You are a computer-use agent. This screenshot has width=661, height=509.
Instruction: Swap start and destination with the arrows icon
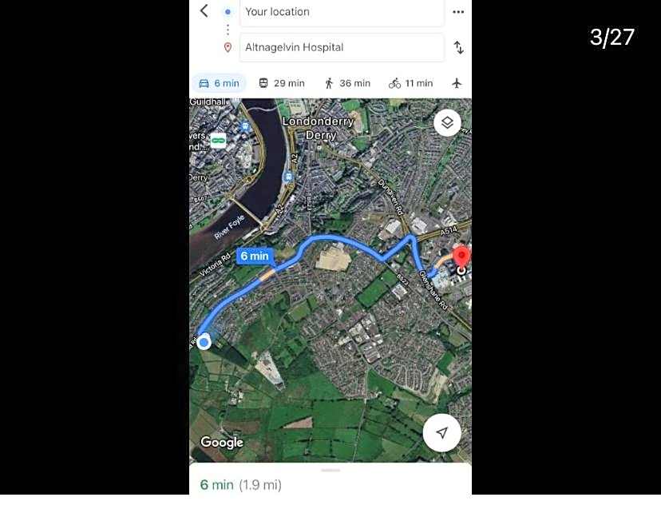click(459, 47)
